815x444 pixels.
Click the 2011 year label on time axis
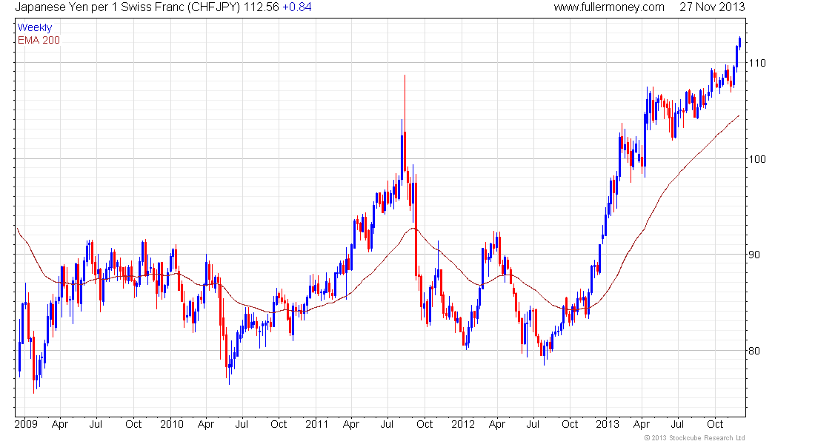point(316,424)
